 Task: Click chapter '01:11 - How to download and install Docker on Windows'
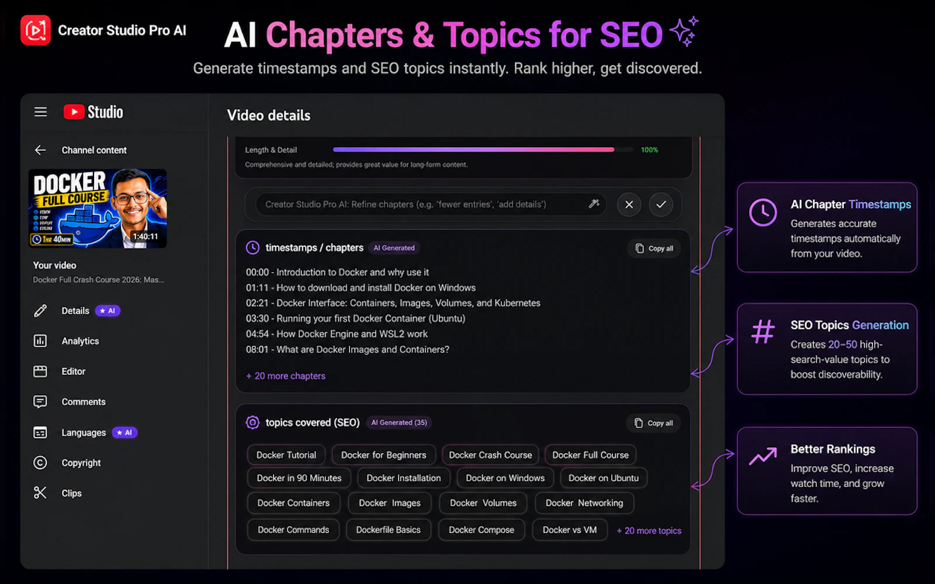[361, 288]
